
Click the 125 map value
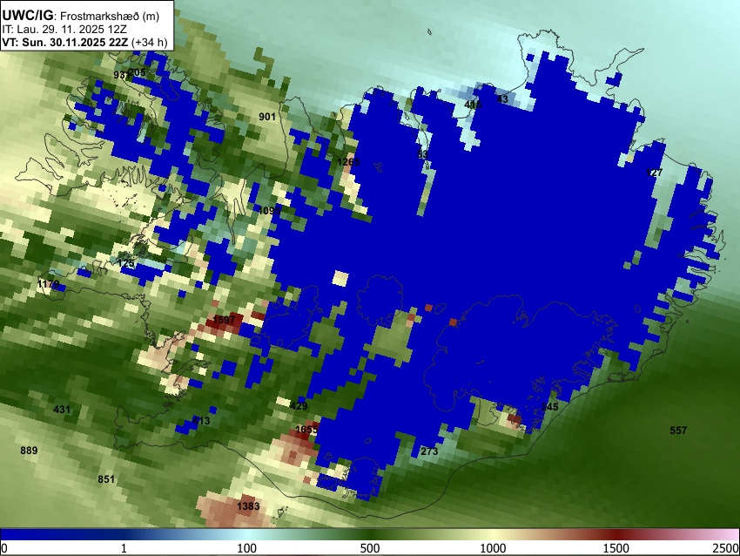click(126, 263)
